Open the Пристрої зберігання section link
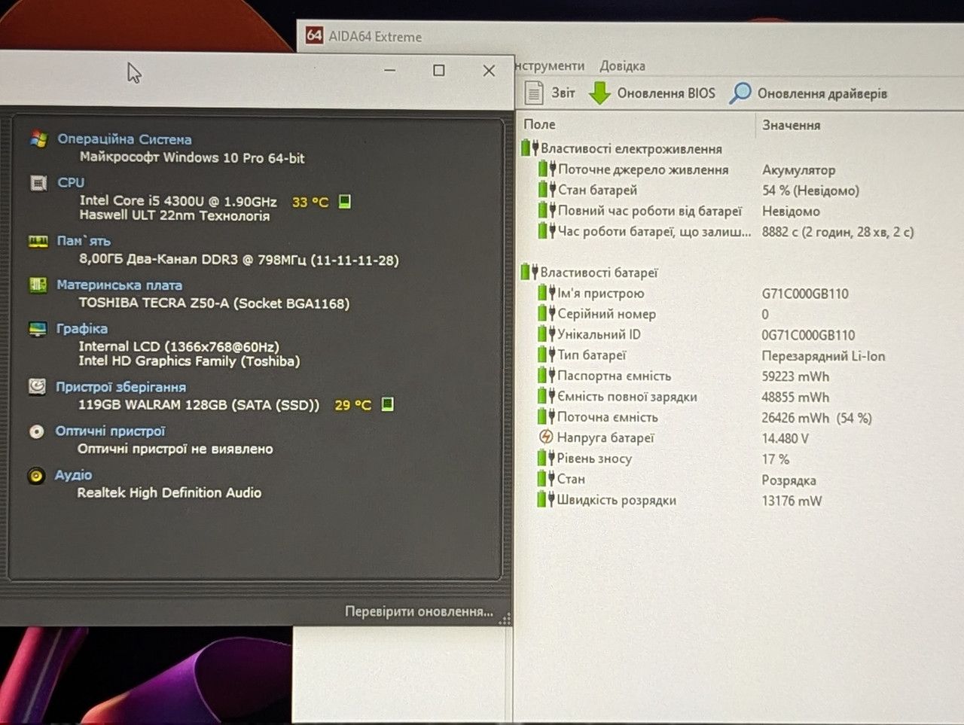The height and width of the screenshot is (725, 964). click(x=120, y=387)
